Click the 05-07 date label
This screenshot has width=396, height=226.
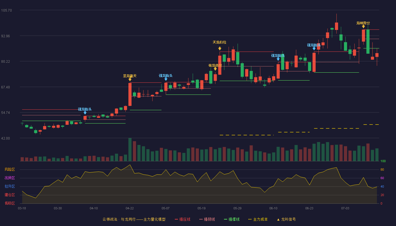tap(166, 208)
